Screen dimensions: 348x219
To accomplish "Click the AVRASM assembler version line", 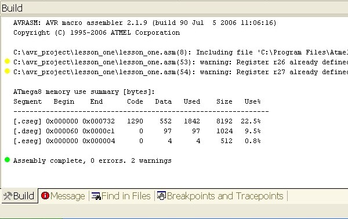I will tap(144, 23).
